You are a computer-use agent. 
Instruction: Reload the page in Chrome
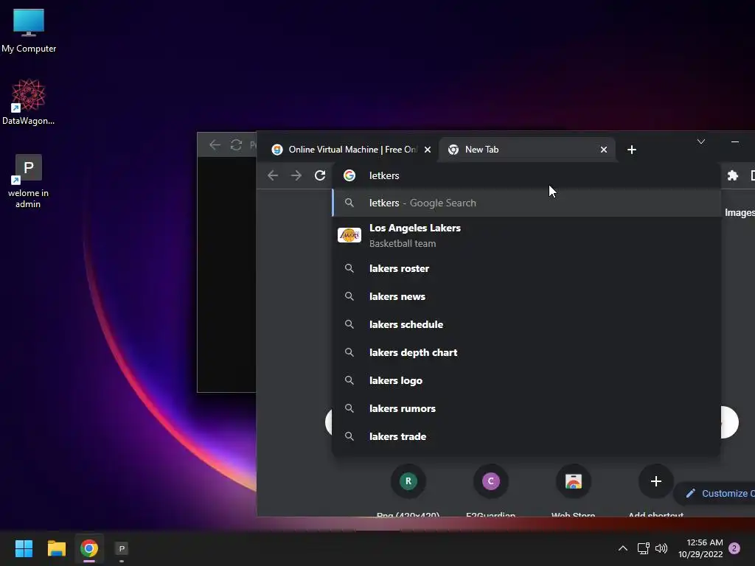point(320,175)
